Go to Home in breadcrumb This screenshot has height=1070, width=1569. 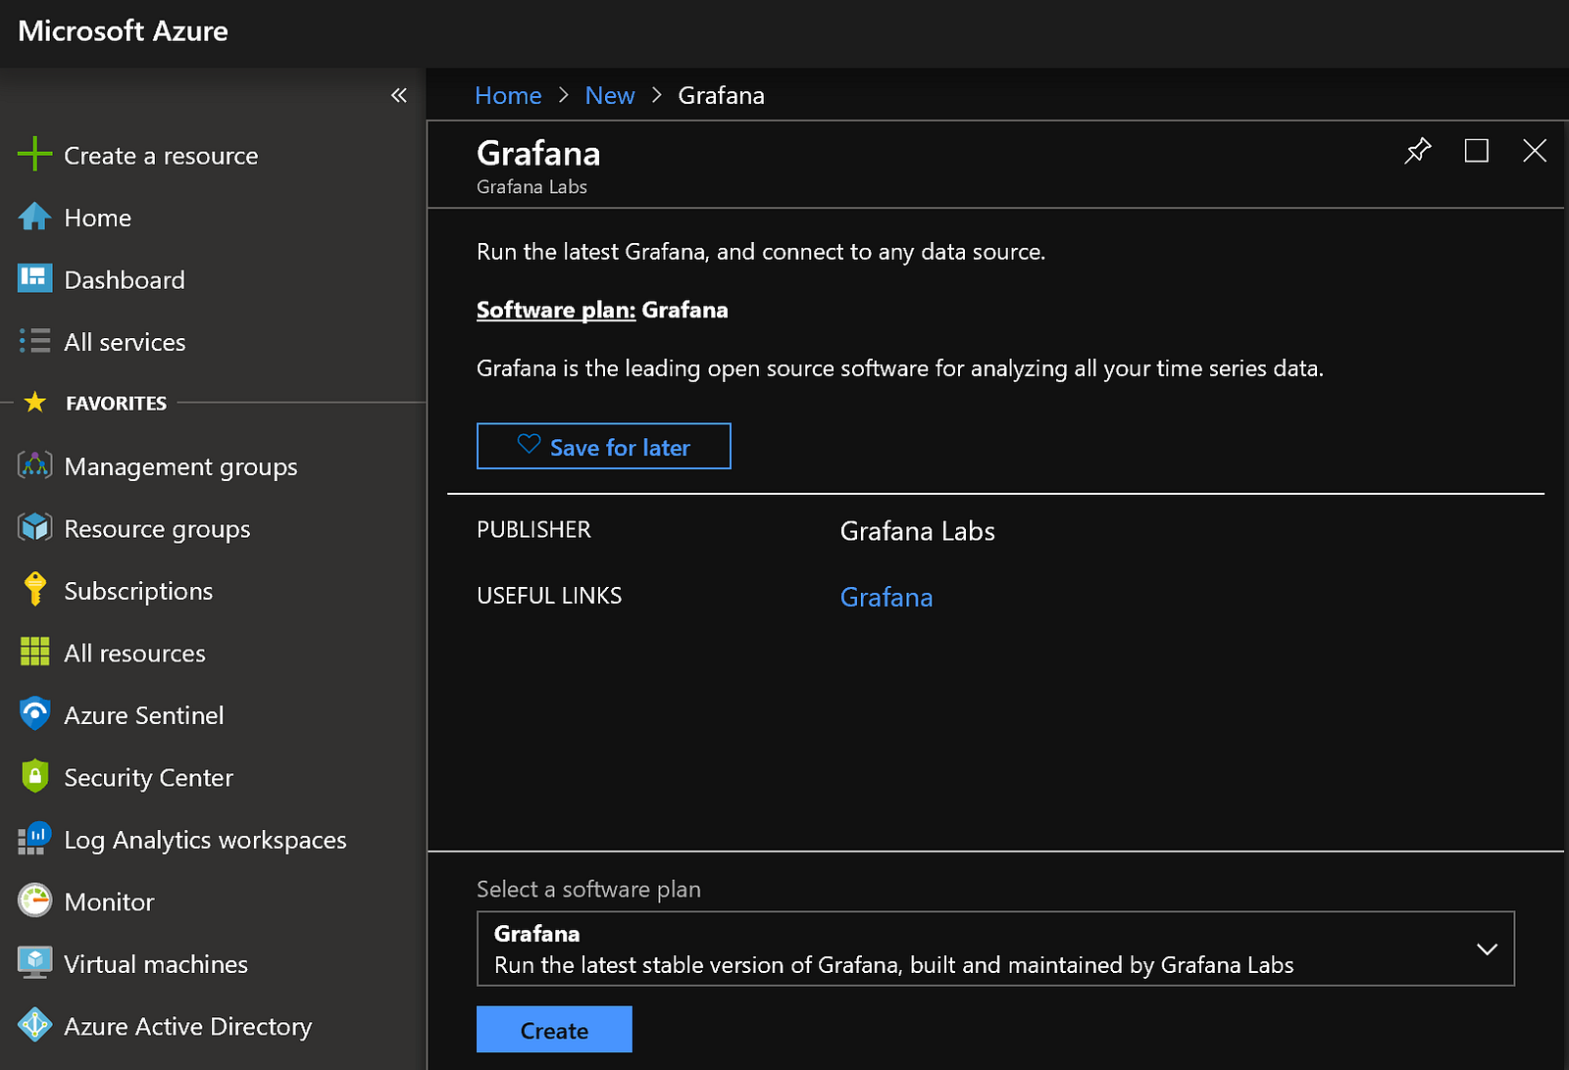(x=508, y=95)
